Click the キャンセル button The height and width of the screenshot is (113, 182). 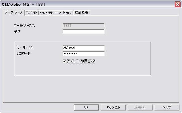[x=113, y=107]
